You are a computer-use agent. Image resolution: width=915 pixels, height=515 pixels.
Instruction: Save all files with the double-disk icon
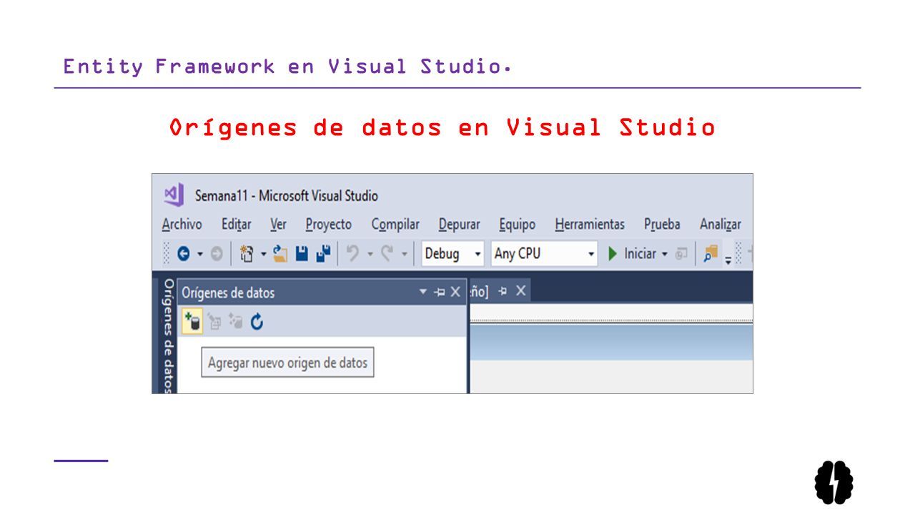[x=324, y=253]
